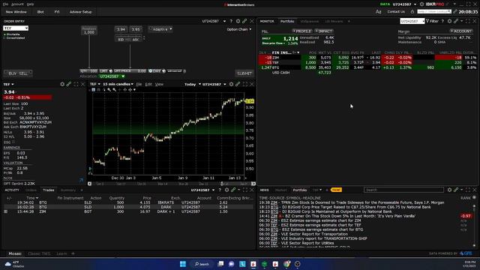Open the File menu
The height and width of the screenshot is (270, 480).
(x=5, y=4)
